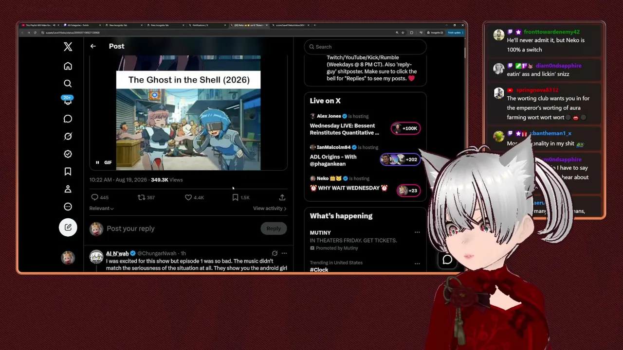Click the Reply button
The height and width of the screenshot is (350, 623).
tap(274, 228)
